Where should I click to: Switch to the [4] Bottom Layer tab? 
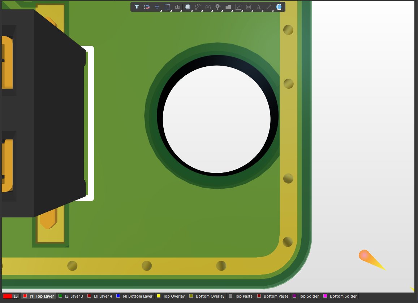point(134,296)
